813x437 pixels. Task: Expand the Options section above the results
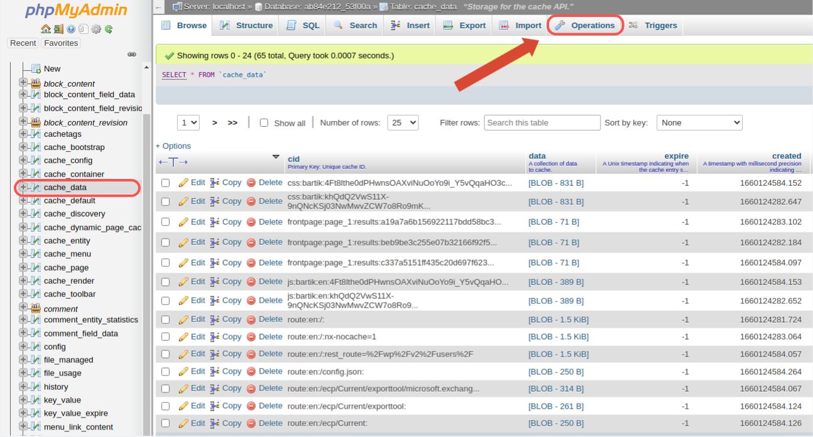point(174,146)
